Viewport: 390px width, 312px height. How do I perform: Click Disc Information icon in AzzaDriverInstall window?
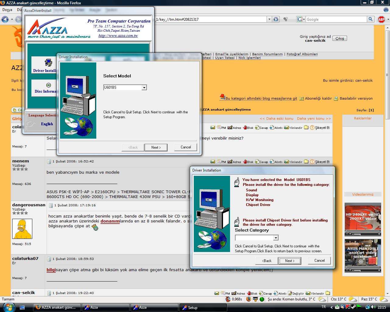click(48, 85)
